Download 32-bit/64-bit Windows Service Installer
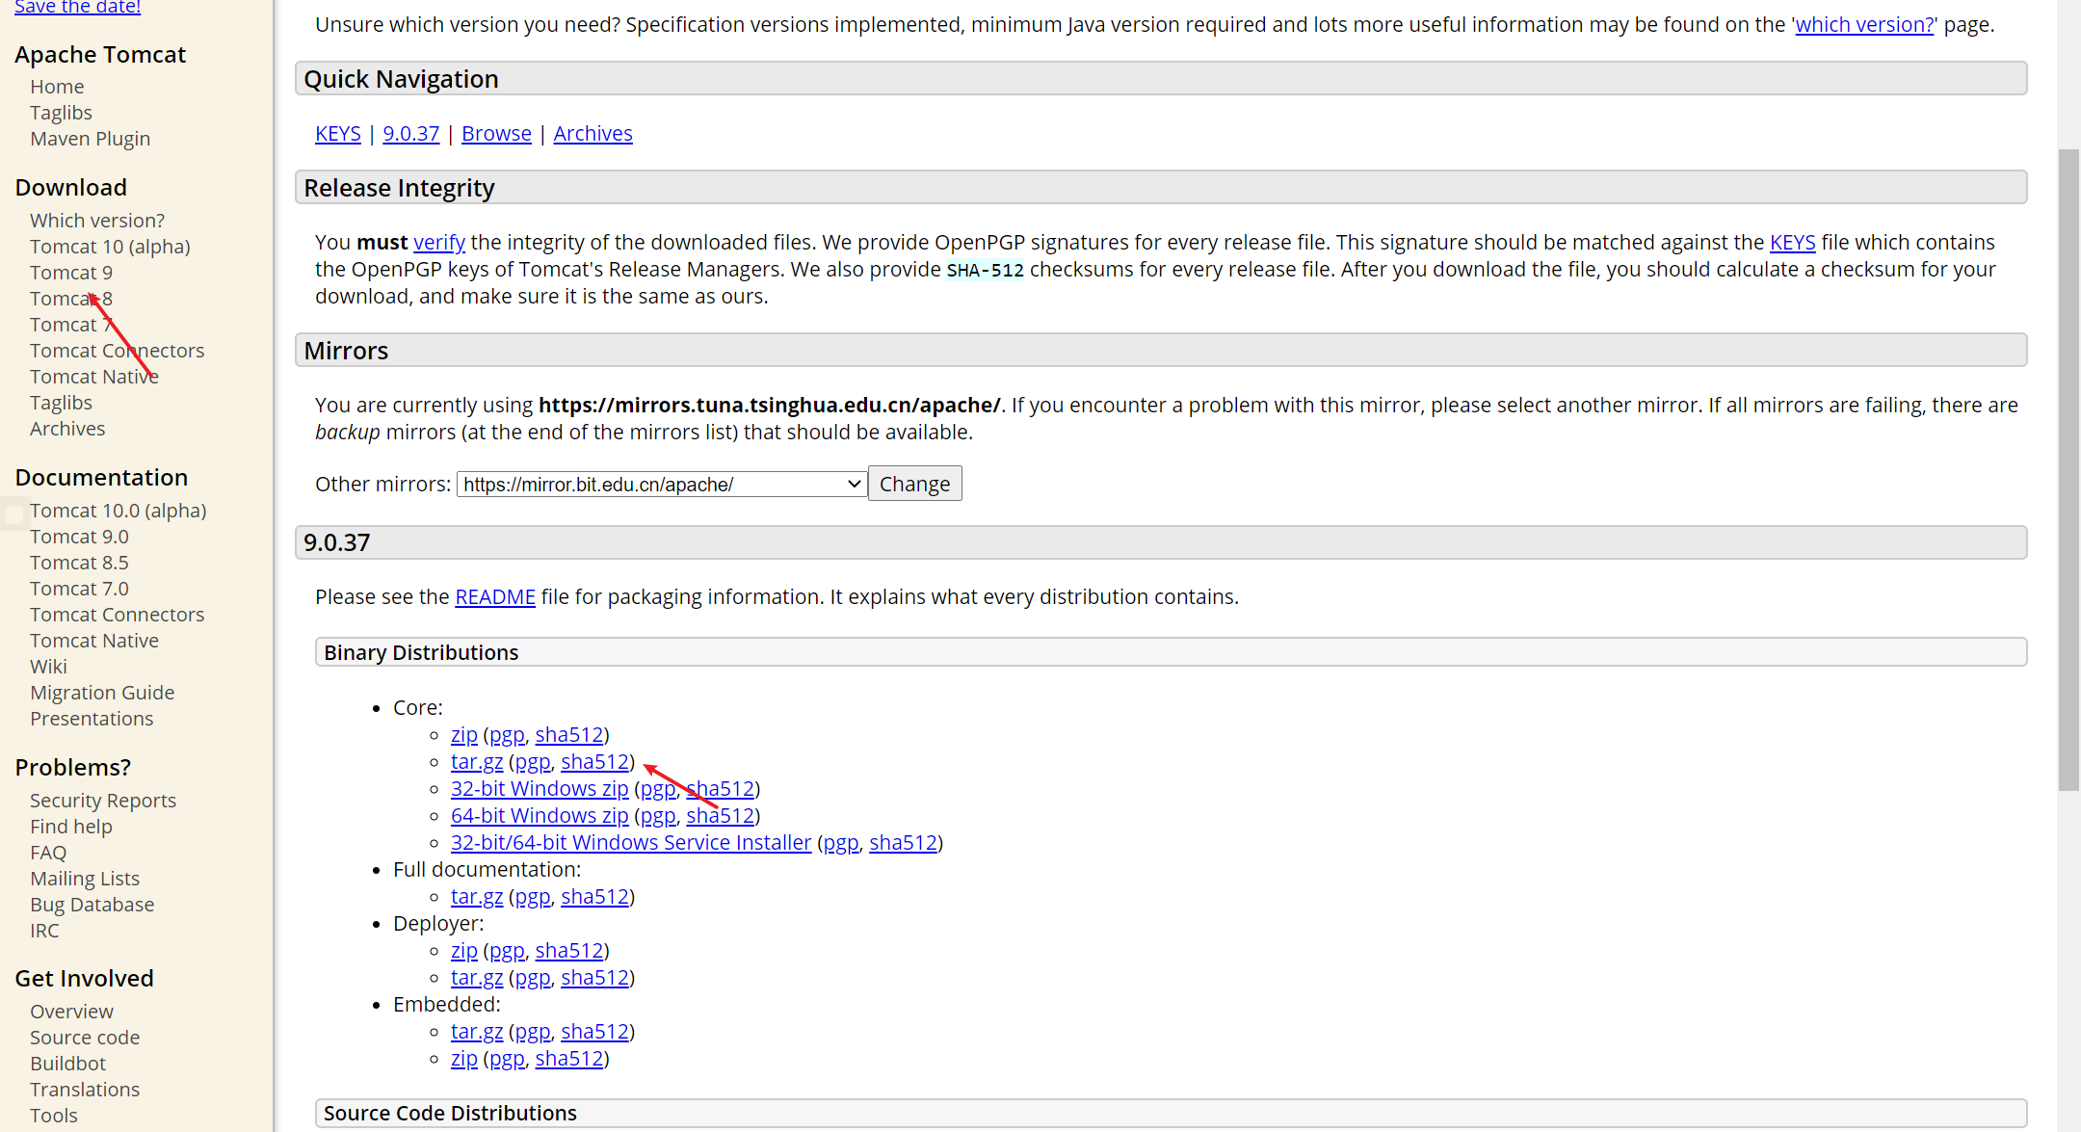This screenshot has width=2081, height=1132. [631, 843]
